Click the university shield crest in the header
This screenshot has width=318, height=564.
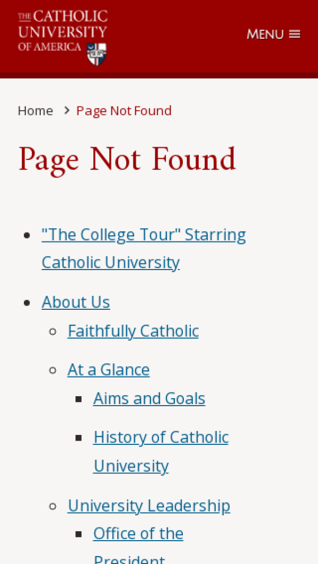(x=96, y=53)
